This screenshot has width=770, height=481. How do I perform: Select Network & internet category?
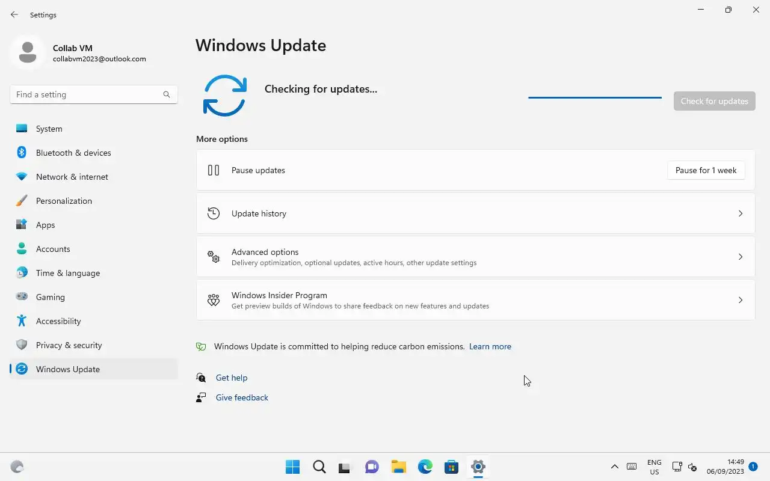coord(94,177)
